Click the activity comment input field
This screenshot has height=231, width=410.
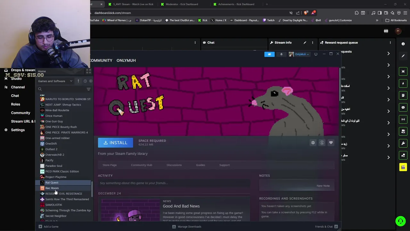point(174,183)
